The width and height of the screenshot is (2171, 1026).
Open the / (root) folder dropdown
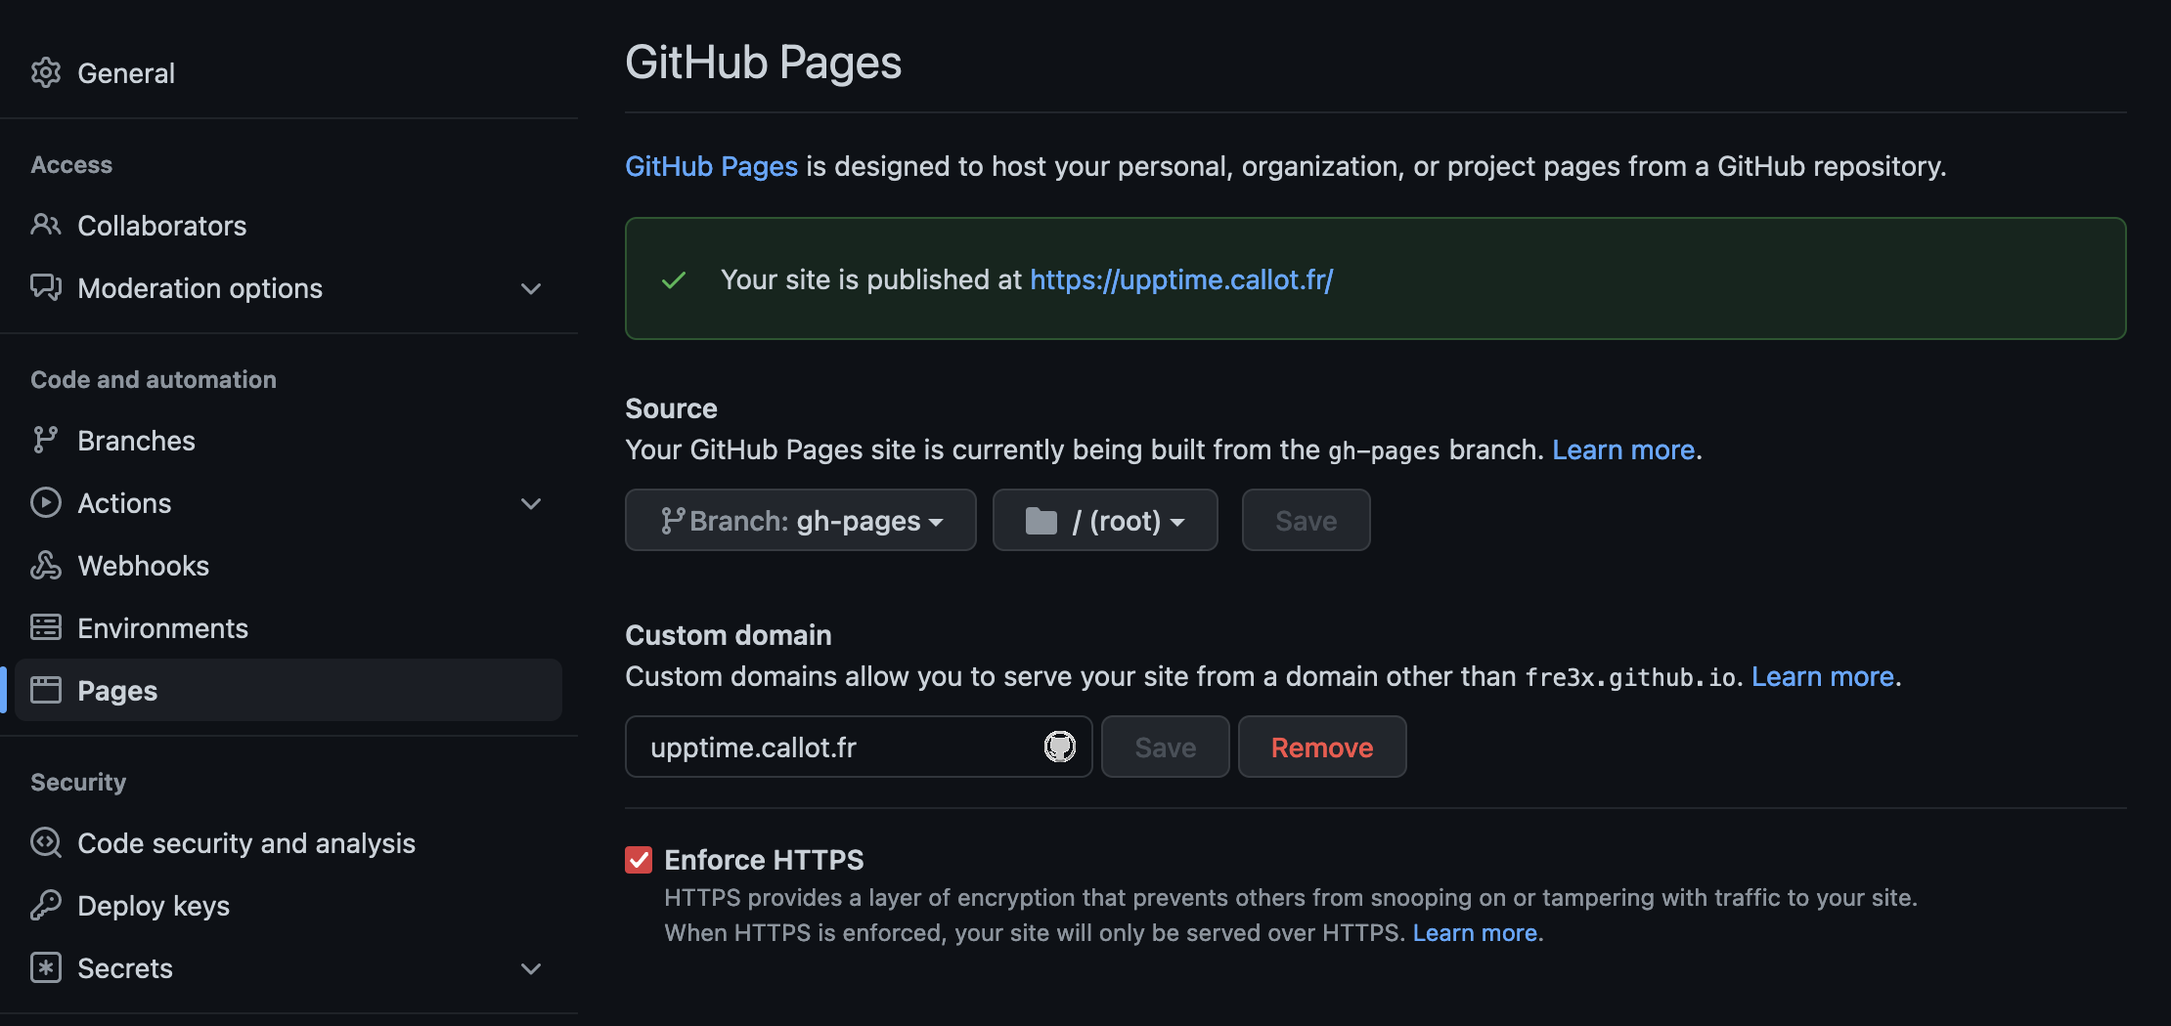pyautogui.click(x=1104, y=521)
